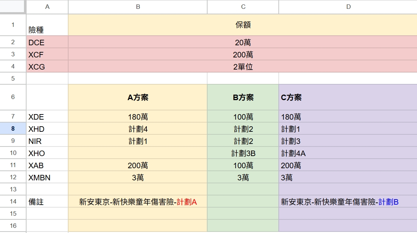The height and width of the screenshot is (233, 417).
Task: Select the A方案 heading cell
Action: coord(138,98)
